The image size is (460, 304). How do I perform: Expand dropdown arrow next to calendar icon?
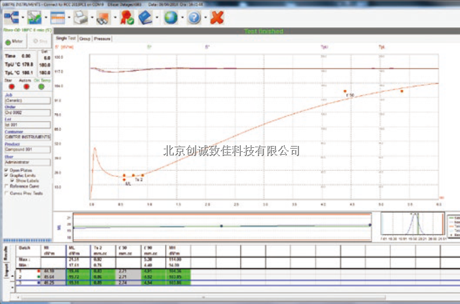pos(68,18)
